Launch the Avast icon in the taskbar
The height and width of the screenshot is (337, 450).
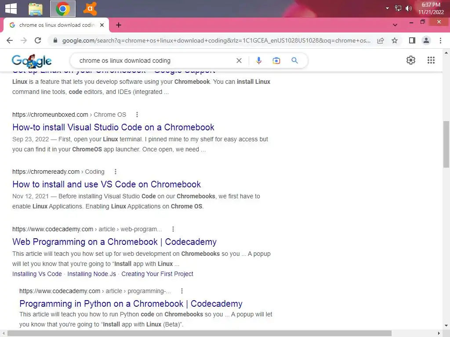point(90,9)
